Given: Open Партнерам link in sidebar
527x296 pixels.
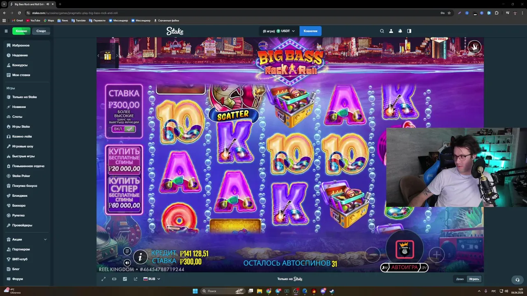Looking at the screenshot, I should (x=21, y=249).
